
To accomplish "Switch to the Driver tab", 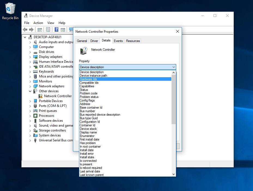I will 94,41.
